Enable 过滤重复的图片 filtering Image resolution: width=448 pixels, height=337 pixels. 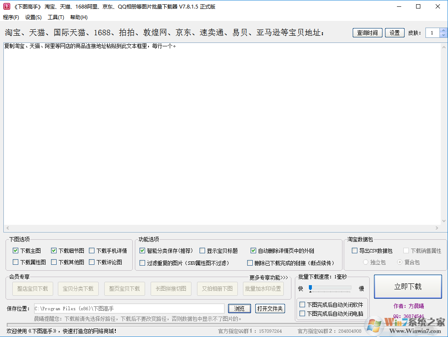point(143,262)
